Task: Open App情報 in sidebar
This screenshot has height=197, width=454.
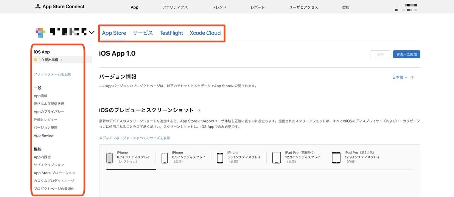Action: [40, 96]
